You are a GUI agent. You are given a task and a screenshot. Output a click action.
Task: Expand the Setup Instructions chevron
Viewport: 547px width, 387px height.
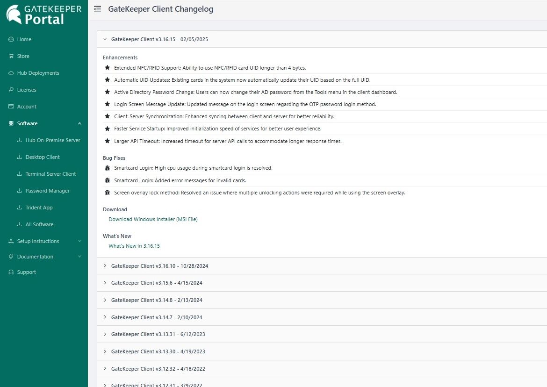[79, 241]
